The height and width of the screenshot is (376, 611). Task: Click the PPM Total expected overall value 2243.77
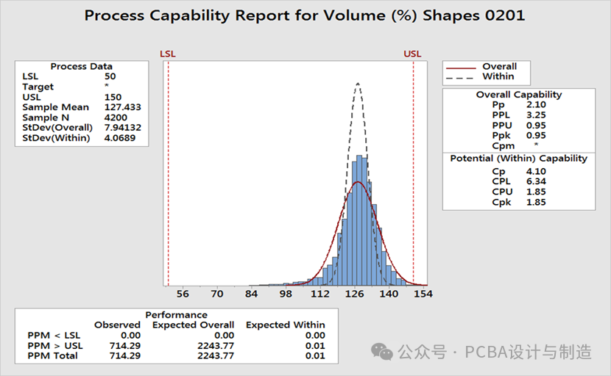click(216, 355)
